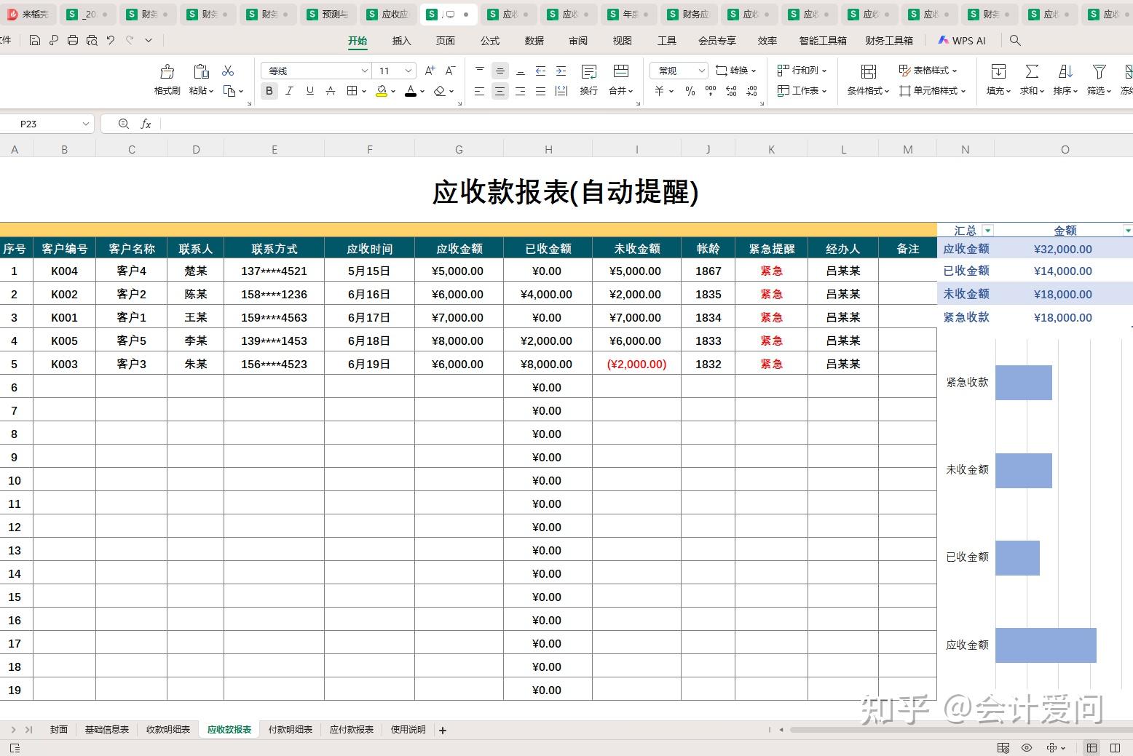Click the Worksheet (工作表) button

click(x=802, y=91)
